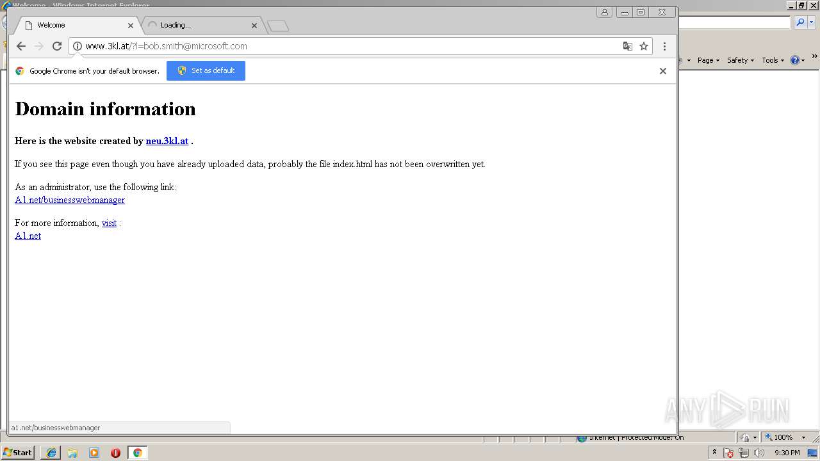Follow the 'visit' link
Viewport: 820px width, 461px height.
(109, 223)
